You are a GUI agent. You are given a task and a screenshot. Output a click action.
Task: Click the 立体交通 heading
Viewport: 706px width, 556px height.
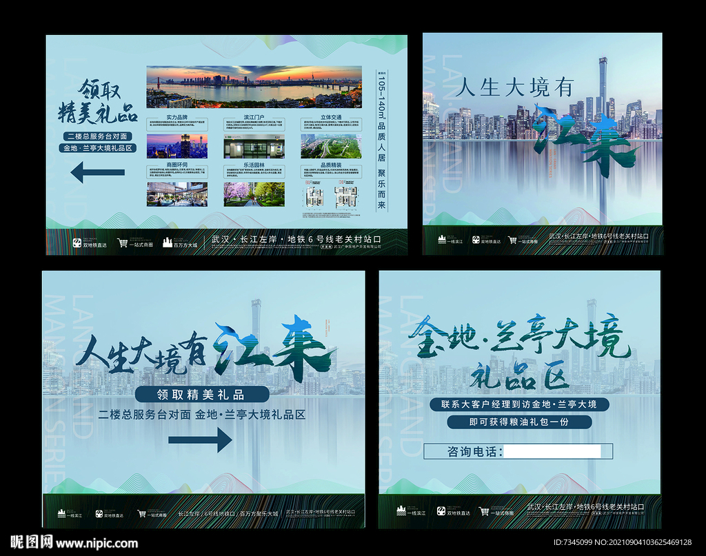click(331, 117)
